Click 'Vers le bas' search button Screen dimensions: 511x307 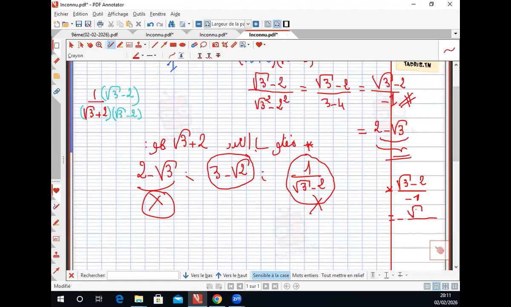point(198,275)
